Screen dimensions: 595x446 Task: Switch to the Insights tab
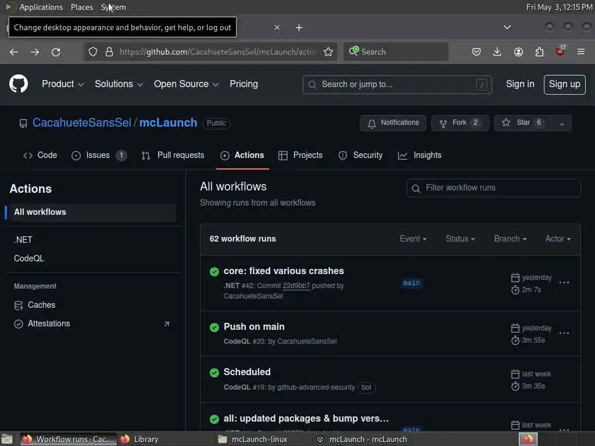pos(420,156)
